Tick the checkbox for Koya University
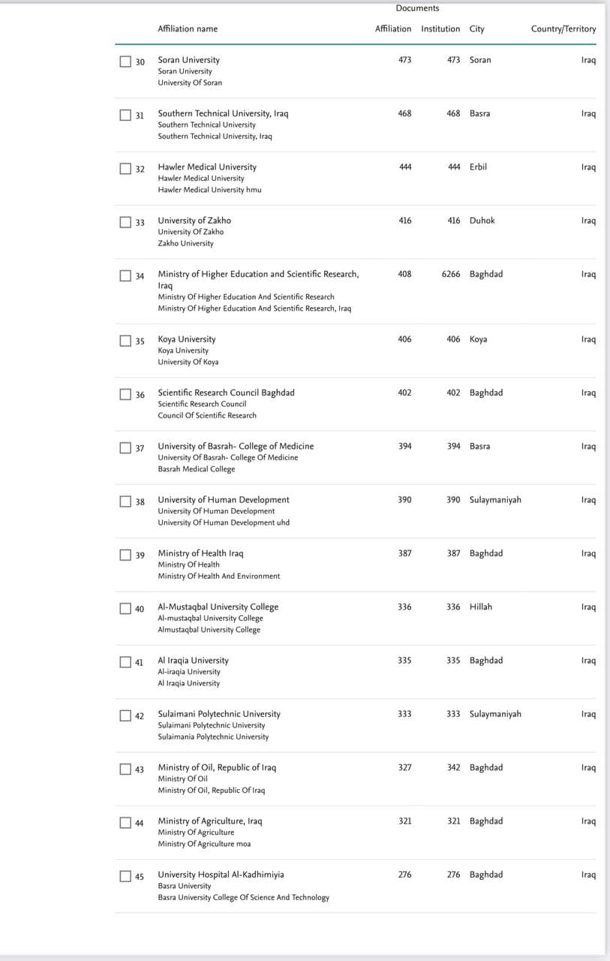This screenshot has width=610, height=961. [x=125, y=341]
